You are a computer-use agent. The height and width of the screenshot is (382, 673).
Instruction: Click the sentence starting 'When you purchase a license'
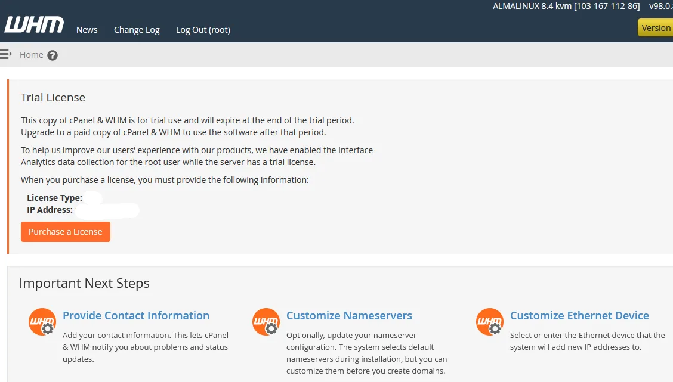pyautogui.click(x=165, y=180)
